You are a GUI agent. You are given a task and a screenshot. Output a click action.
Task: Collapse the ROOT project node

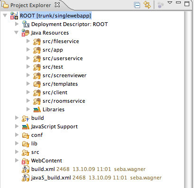pos(5,16)
